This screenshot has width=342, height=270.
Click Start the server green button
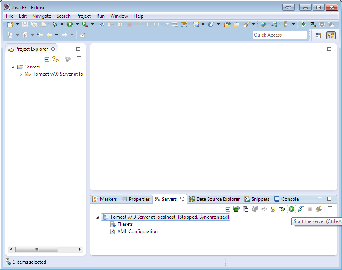click(291, 209)
